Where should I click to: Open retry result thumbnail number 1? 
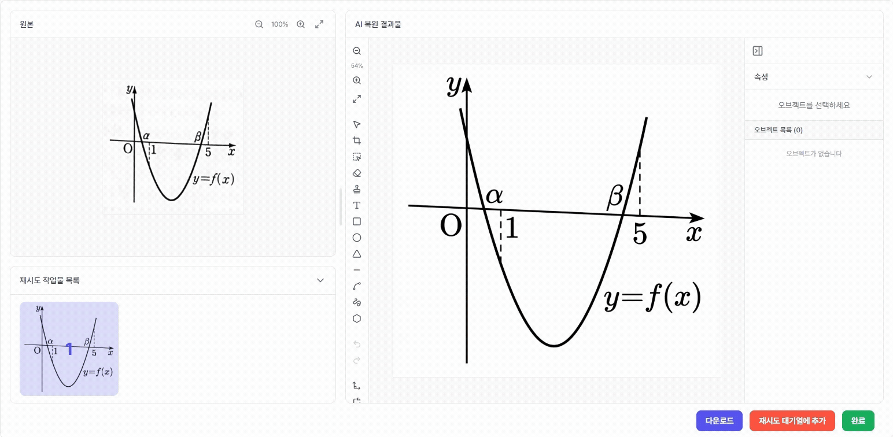point(69,349)
